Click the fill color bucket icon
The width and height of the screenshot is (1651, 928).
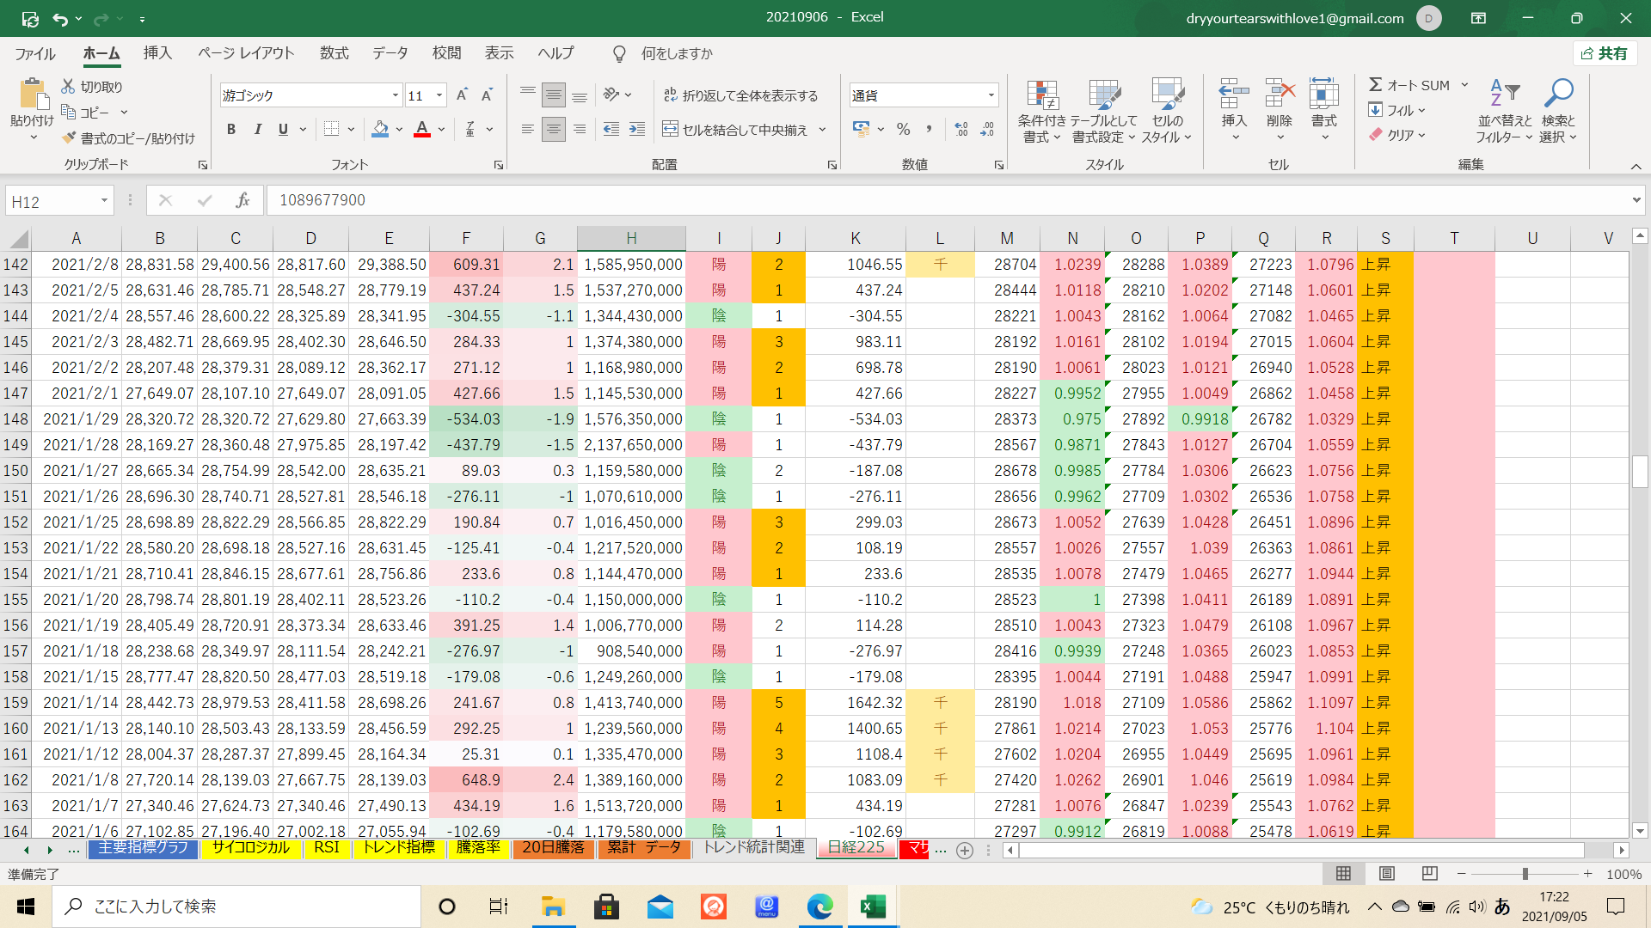click(x=380, y=130)
